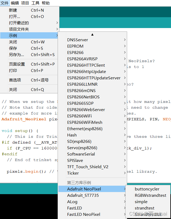Open the simple example sketch
Image resolution: width=171 pixels, height=219 pixels.
[148, 202]
